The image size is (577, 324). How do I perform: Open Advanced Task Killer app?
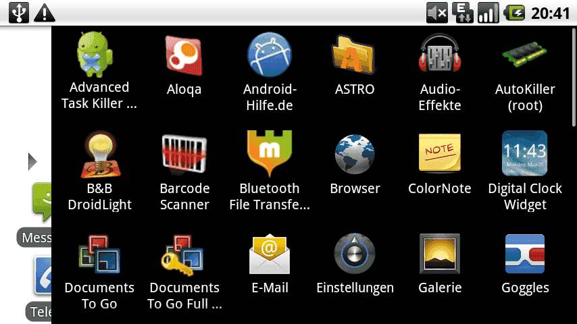(95, 54)
